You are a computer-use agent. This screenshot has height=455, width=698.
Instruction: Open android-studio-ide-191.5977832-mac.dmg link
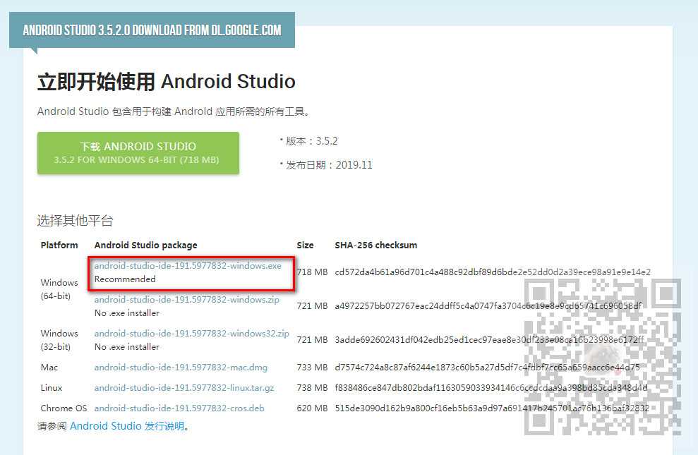click(x=181, y=368)
